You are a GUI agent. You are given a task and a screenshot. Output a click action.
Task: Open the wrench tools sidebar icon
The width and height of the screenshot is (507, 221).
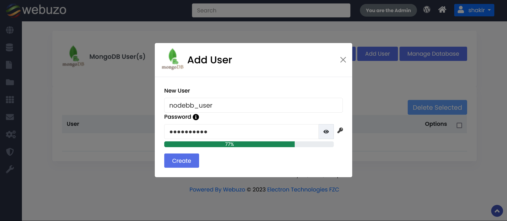[10, 169]
